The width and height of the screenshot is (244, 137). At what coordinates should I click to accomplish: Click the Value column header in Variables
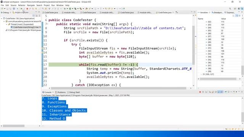pyautogui.click(x=223, y=19)
